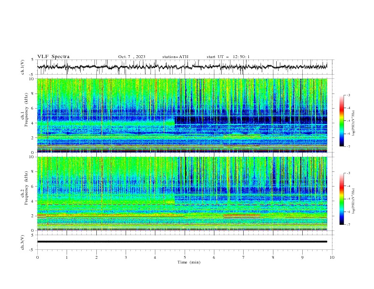Click the "Time (min)" axis label

[189, 262]
